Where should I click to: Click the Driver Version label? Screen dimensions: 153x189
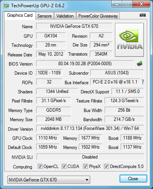(21, 129)
